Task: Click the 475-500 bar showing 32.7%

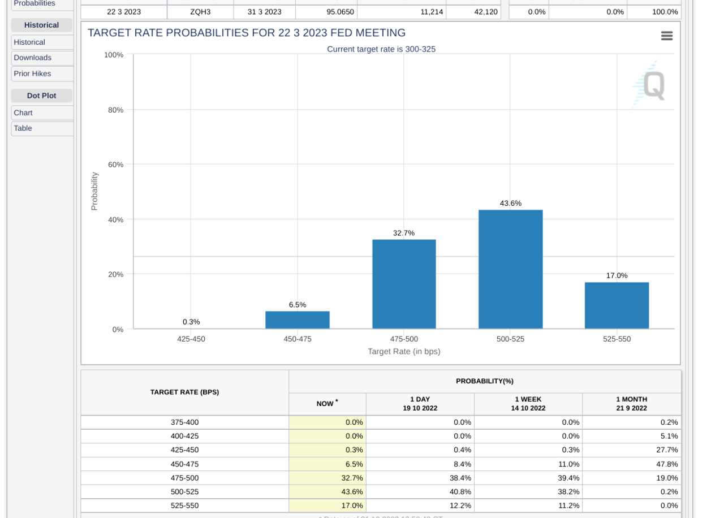Action: 404,283
